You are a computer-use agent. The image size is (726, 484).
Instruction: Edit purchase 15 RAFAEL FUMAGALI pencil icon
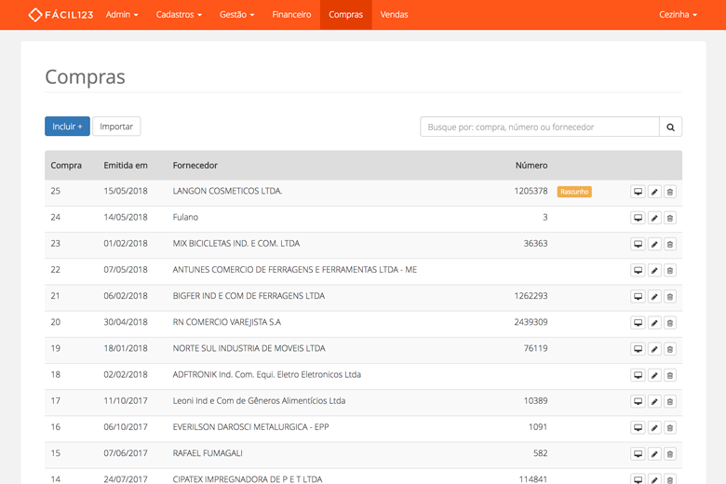(654, 454)
